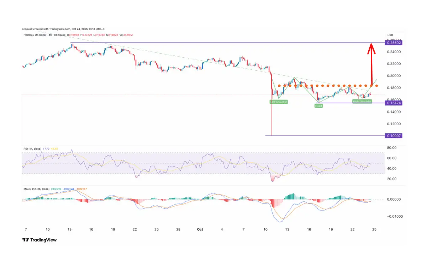Select the Right Shoulder label
Screen dimensions: 427x256
[362, 102]
